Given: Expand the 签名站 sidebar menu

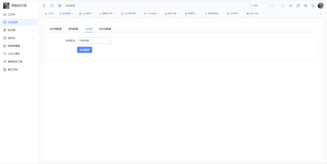Looking at the screenshot, I should tap(19, 38).
